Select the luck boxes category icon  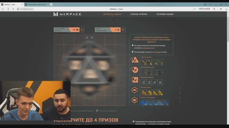click(x=135, y=90)
